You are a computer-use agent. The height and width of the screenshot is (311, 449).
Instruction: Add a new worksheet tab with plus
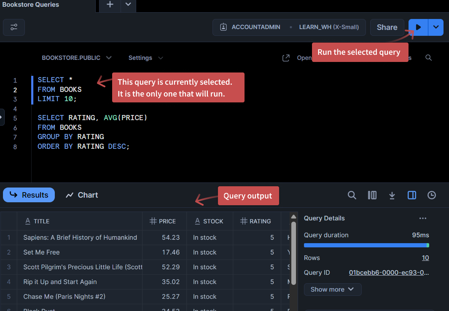110,5
